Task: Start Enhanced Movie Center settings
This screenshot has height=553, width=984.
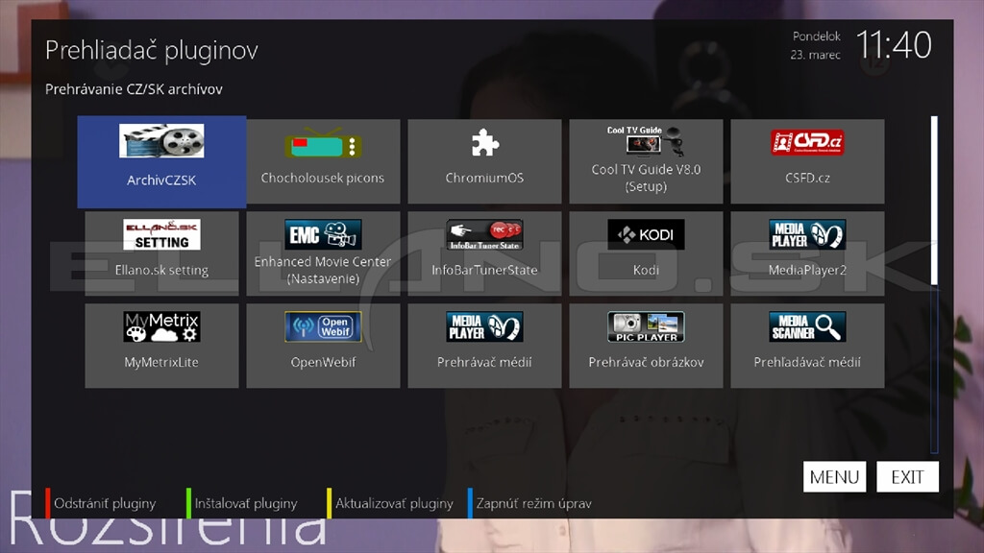Action: coord(323,252)
